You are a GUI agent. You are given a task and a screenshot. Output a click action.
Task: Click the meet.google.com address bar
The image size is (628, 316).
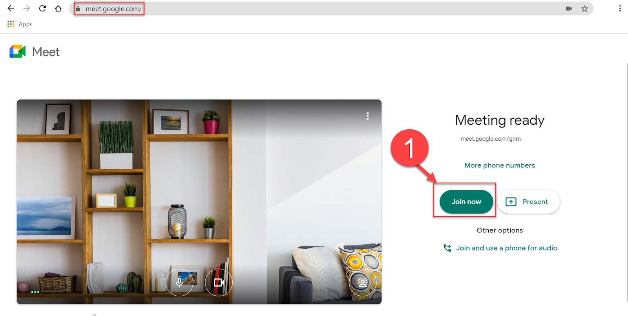point(331,9)
